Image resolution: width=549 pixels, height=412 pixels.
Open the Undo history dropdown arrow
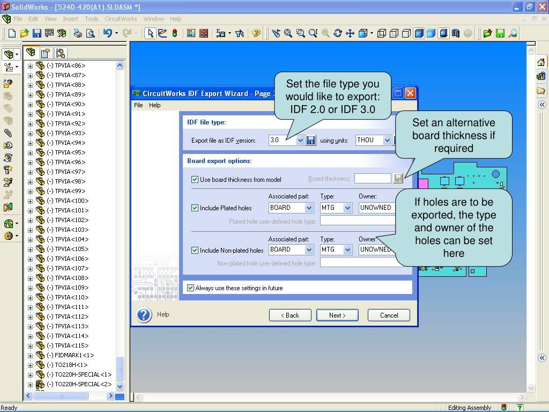116,33
